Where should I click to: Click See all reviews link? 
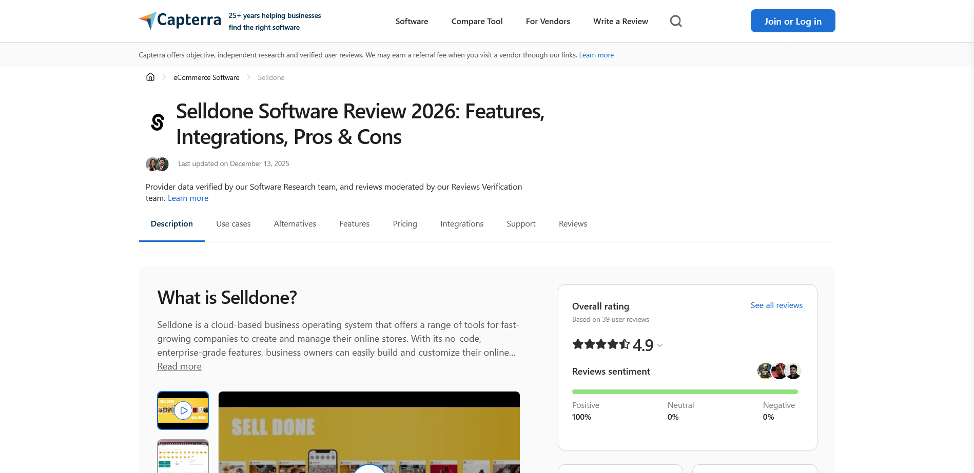click(x=776, y=305)
